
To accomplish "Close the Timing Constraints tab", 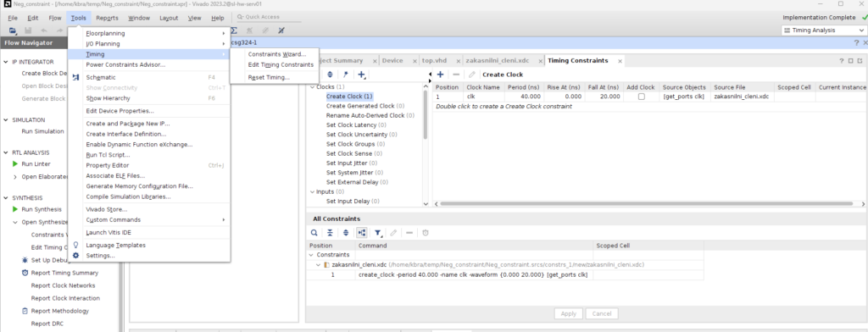I will coord(620,61).
